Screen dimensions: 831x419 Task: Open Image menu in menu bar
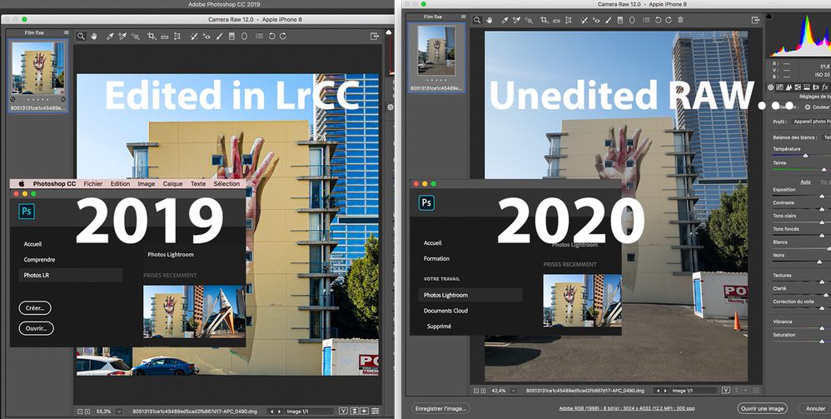coord(147,183)
